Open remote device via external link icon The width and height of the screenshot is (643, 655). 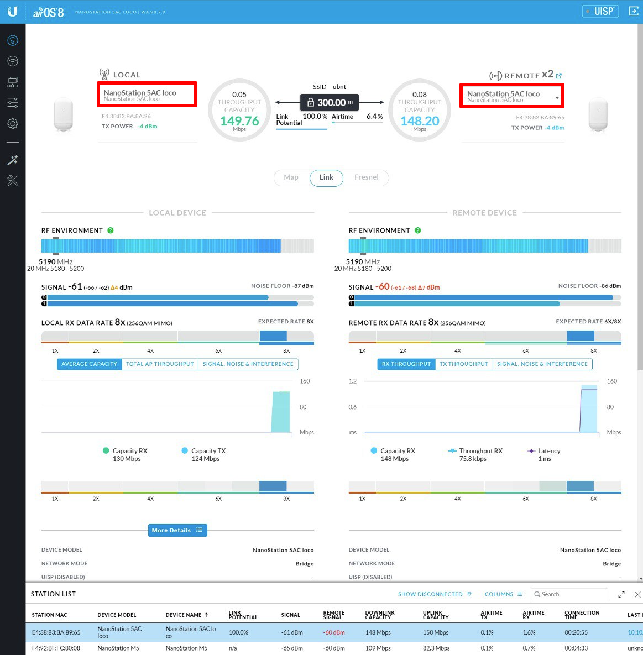click(x=559, y=76)
